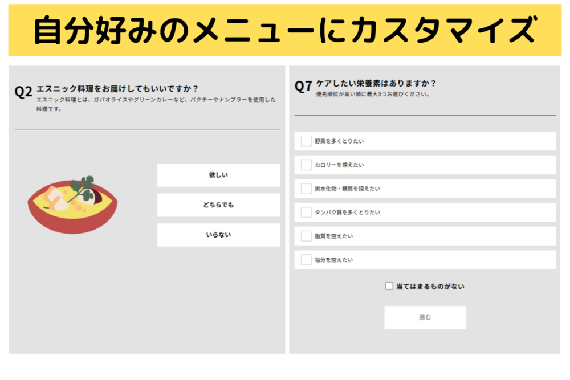Check the タンパク質を多くとりたい checkbox

pyautogui.click(x=305, y=212)
